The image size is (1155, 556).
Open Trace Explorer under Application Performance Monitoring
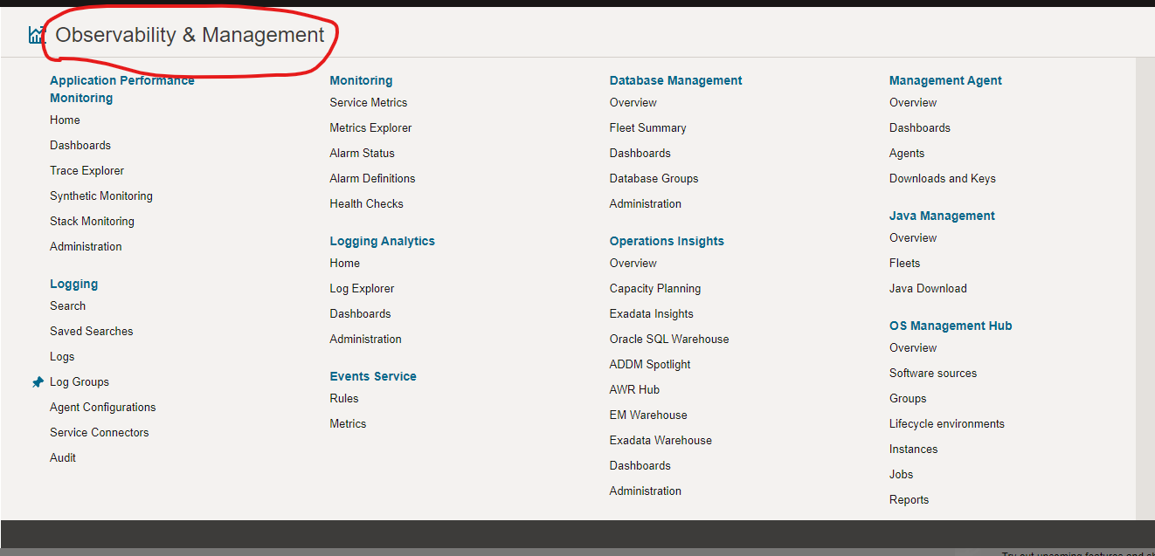click(86, 171)
